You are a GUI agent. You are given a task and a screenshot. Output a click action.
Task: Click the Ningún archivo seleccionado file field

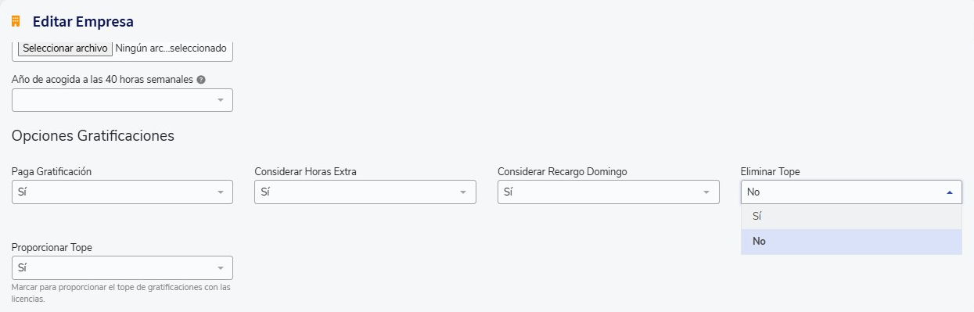171,48
